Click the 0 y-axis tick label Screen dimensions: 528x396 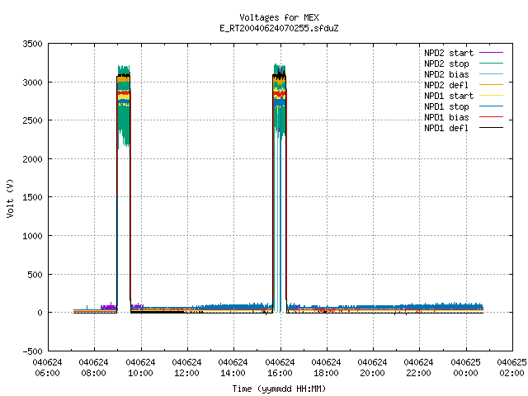click(x=40, y=313)
